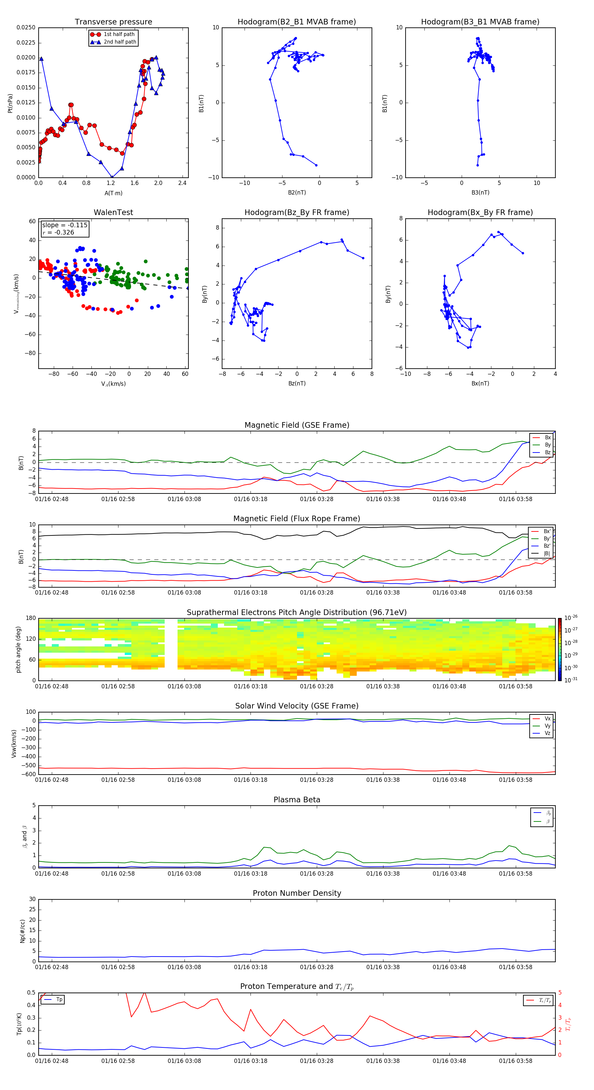Select the slope = -0.115 annotation
594x1090 pixels.
pyautogui.click(x=65, y=225)
